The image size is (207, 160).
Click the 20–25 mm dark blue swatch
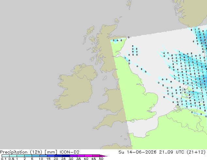pos(58,156)
